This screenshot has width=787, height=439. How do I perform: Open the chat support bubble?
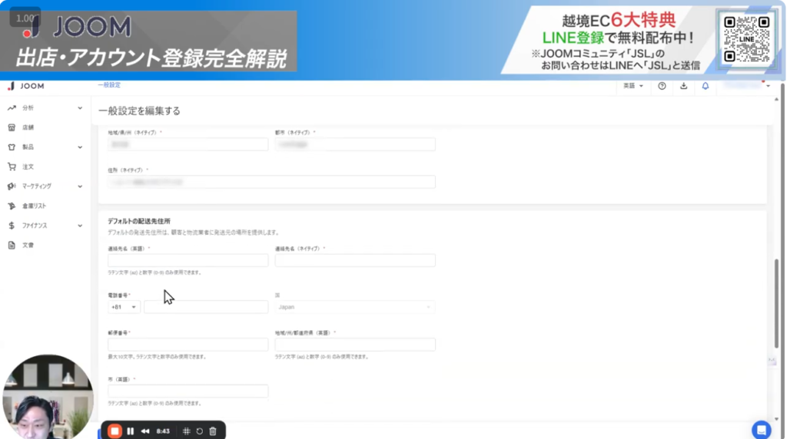coord(761,429)
